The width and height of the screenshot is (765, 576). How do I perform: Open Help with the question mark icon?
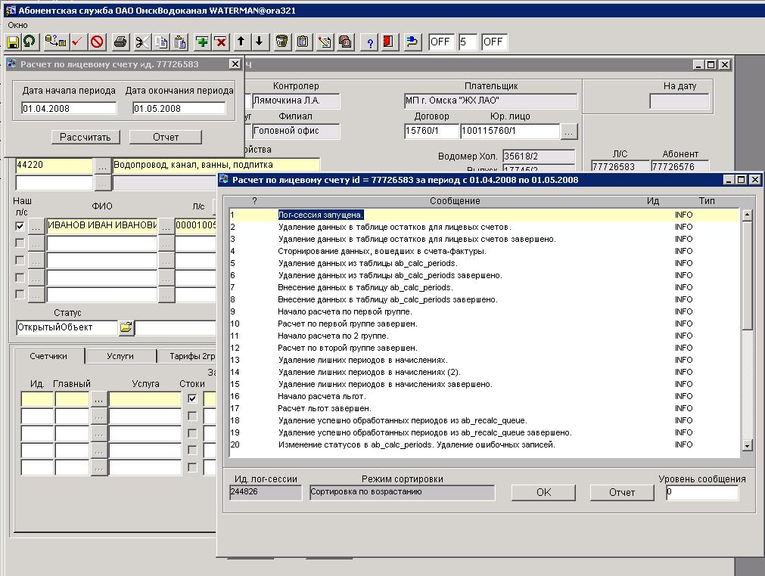click(x=371, y=42)
